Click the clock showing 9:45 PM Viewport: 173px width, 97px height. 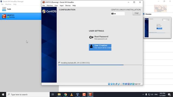(x=162, y=95)
